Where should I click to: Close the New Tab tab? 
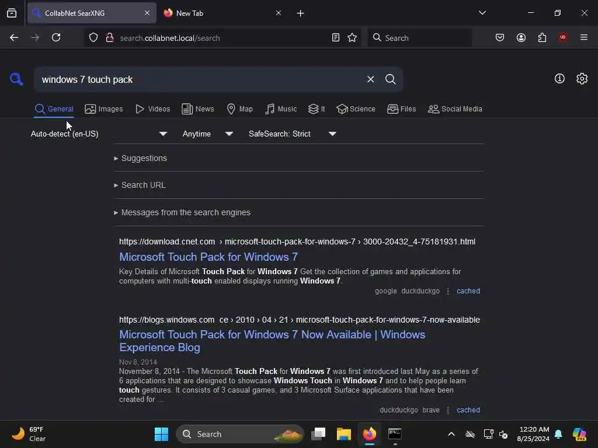(279, 13)
